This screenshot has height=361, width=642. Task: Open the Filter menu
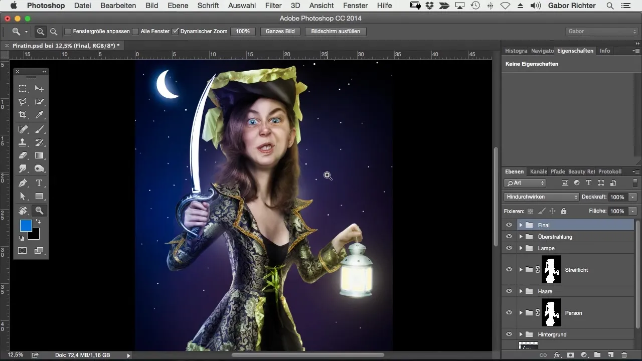coord(273,6)
